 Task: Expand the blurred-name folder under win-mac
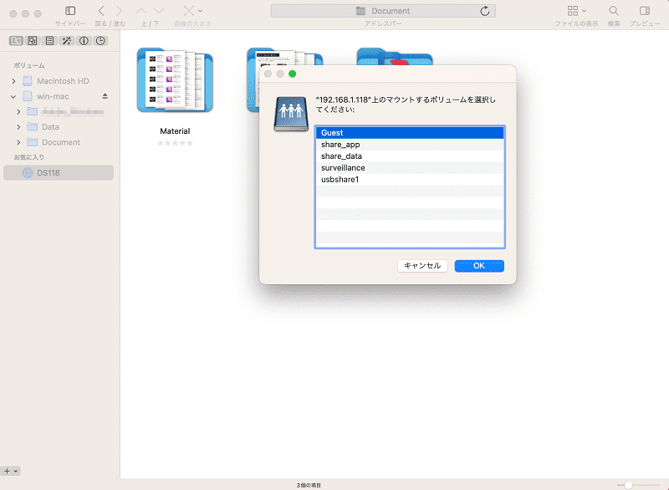pos(18,112)
